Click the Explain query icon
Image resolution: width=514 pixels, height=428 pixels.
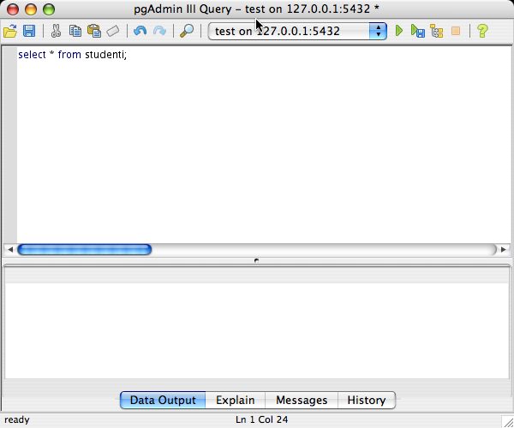pos(437,32)
